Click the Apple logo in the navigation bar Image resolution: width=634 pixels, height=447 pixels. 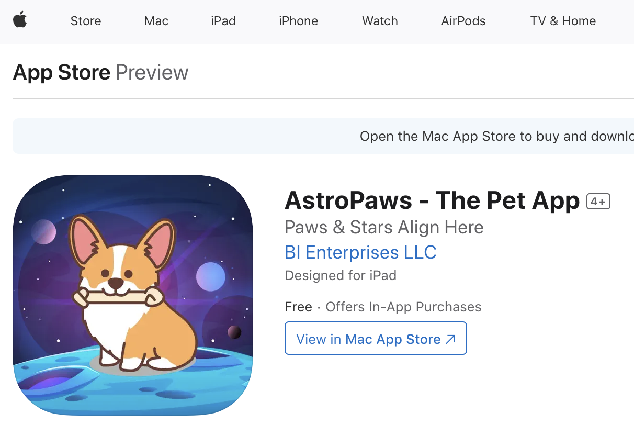(x=20, y=20)
